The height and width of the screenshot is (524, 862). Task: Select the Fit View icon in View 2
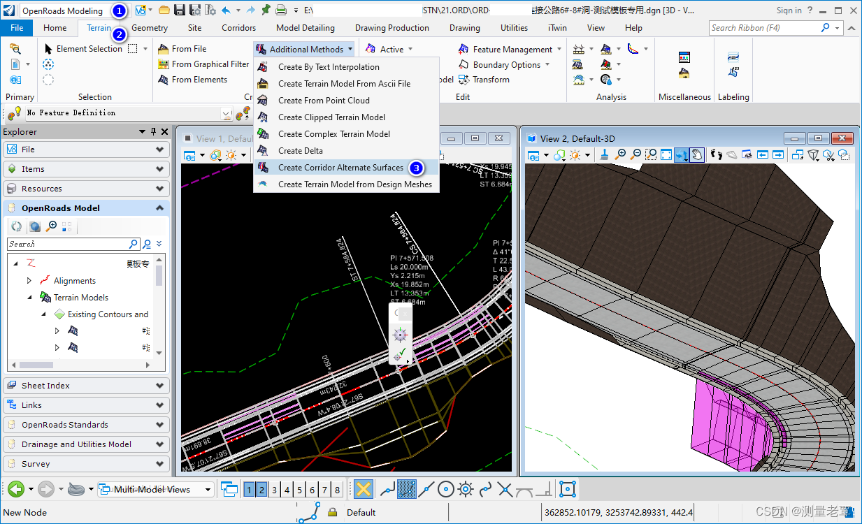coord(668,155)
